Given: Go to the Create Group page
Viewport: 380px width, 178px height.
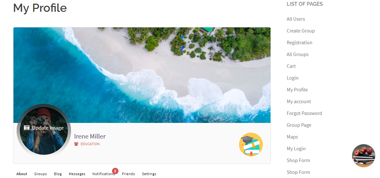Looking at the screenshot, I should pos(301,31).
